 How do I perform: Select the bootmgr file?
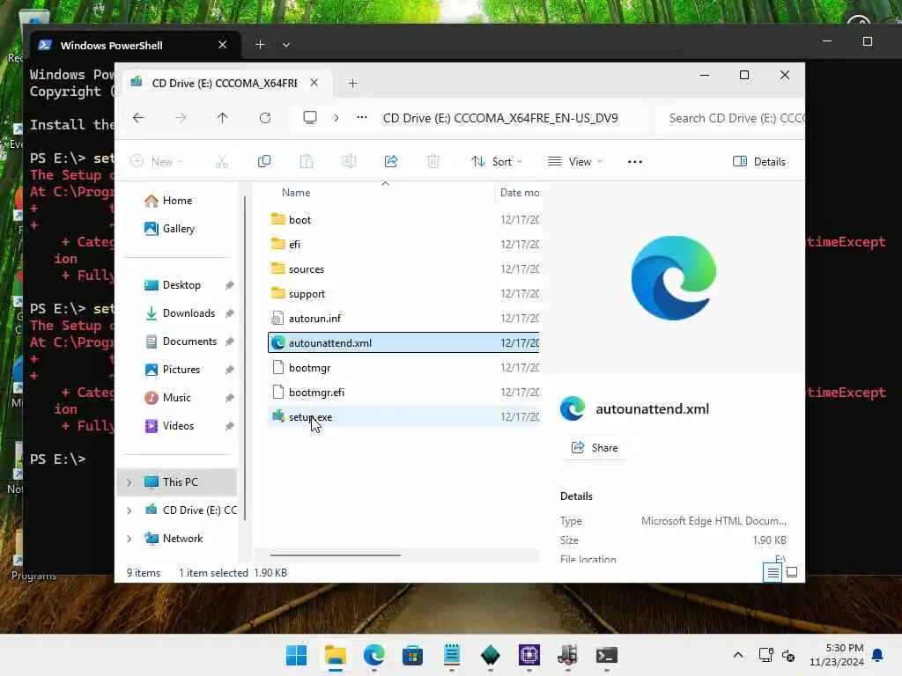pos(403,368)
